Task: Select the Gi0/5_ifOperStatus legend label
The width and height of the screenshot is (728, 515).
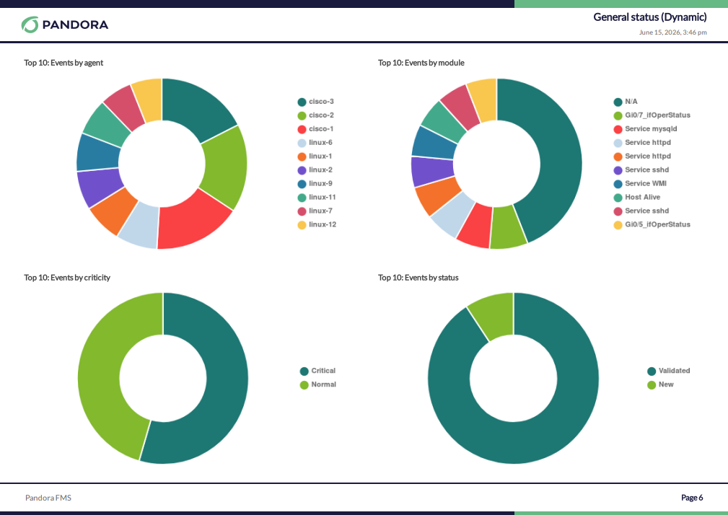Action: 657,224
